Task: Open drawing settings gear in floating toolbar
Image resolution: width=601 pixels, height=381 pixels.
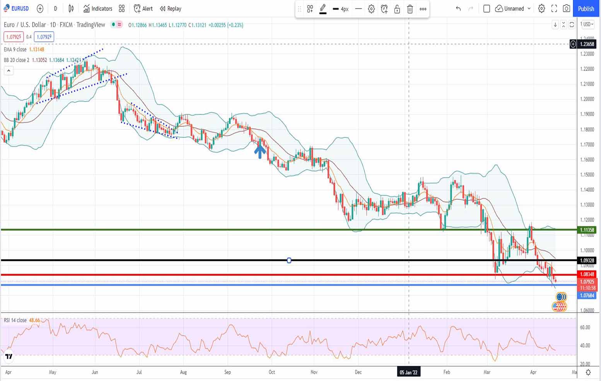Action: pyautogui.click(x=371, y=9)
